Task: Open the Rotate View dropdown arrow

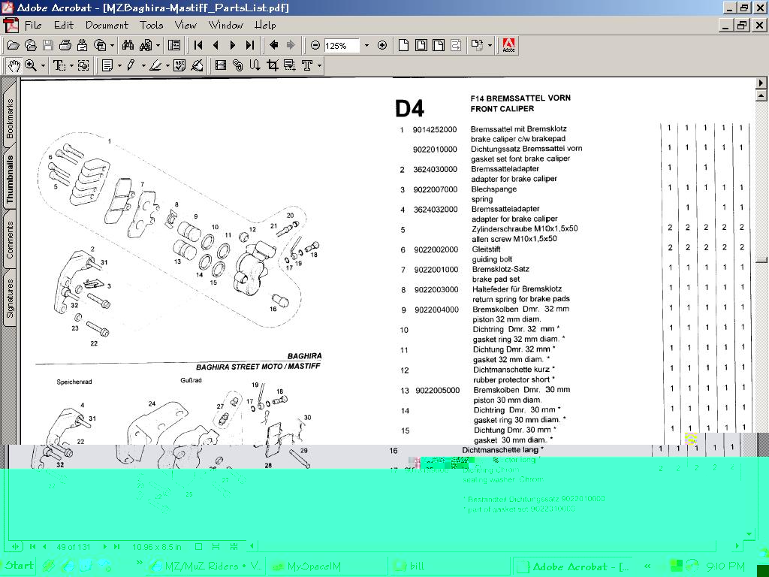Action: pyautogui.click(x=490, y=46)
